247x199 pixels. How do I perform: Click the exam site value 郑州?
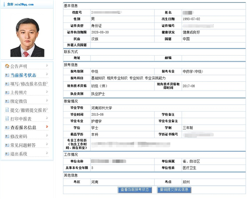pos(186,182)
